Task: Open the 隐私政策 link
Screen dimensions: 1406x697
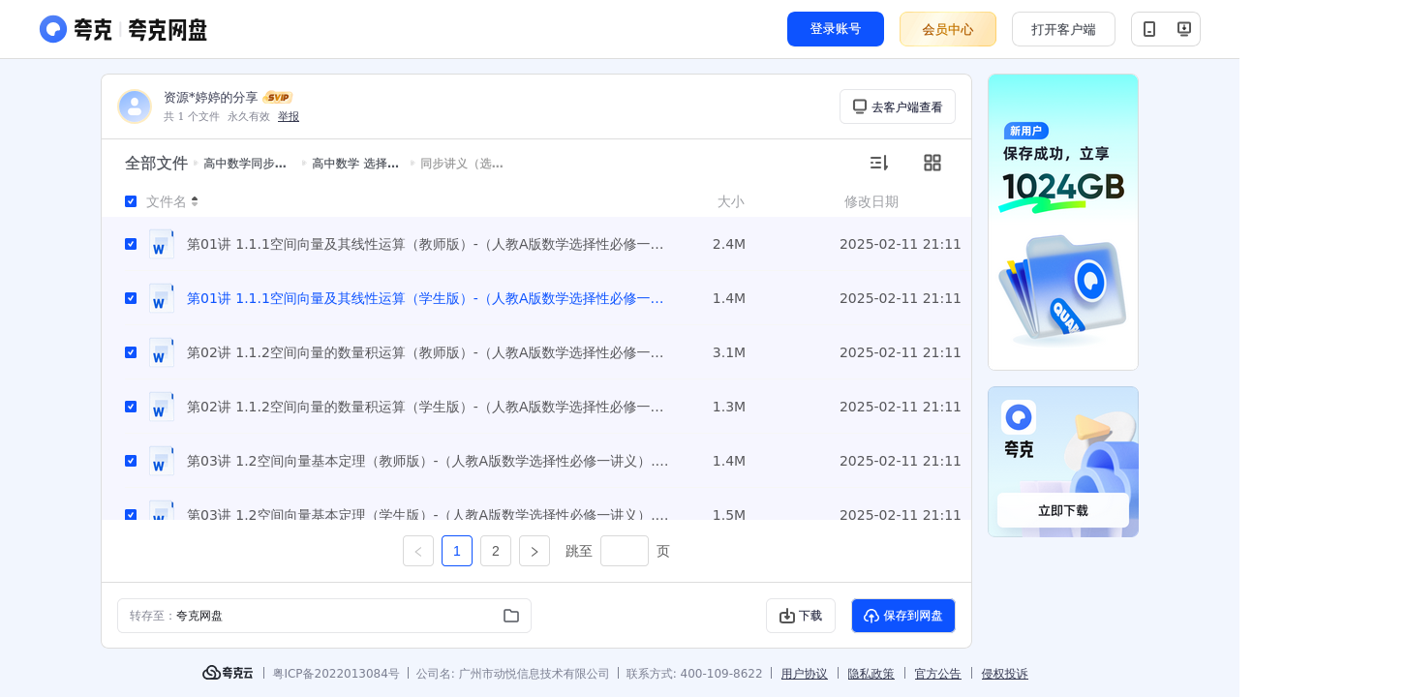Action: pos(871,674)
